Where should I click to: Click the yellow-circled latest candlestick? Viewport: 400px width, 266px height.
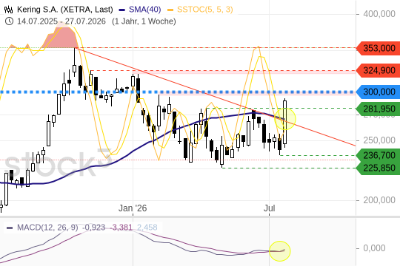(x=285, y=123)
